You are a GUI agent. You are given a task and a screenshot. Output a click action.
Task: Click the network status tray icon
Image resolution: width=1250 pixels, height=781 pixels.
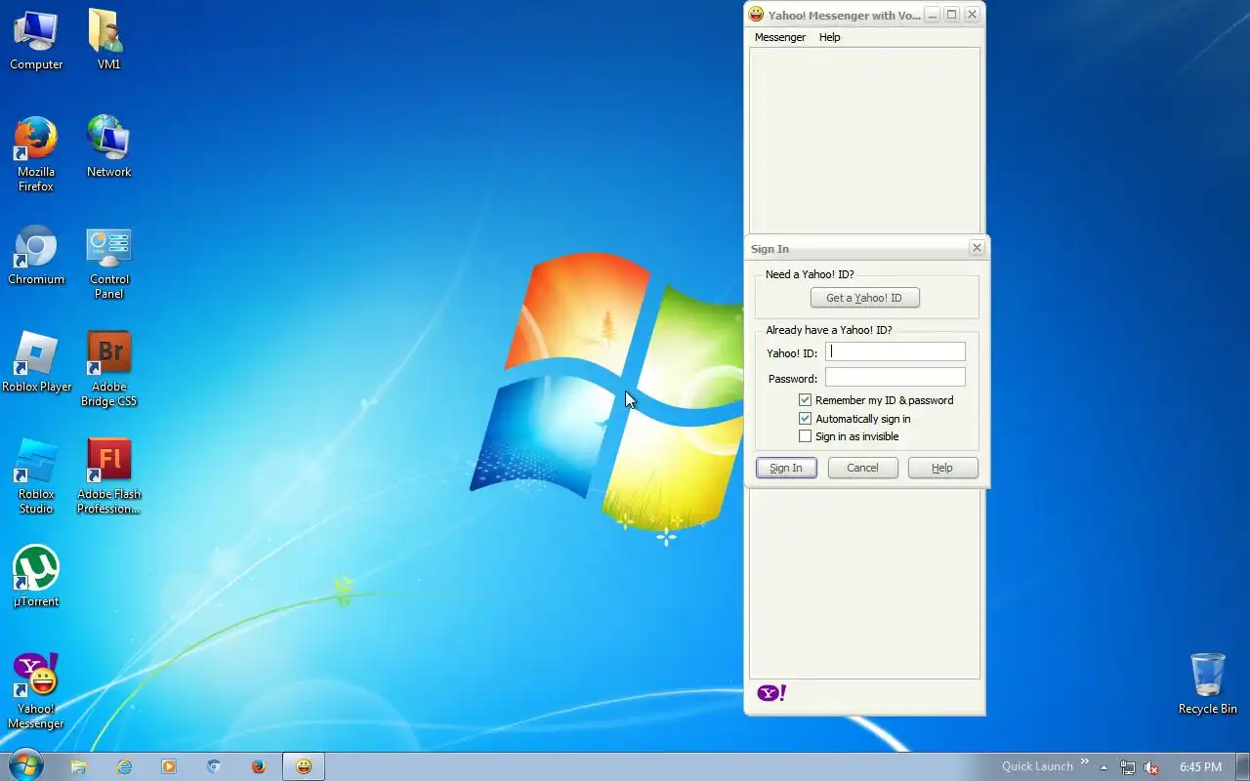[1128, 767]
